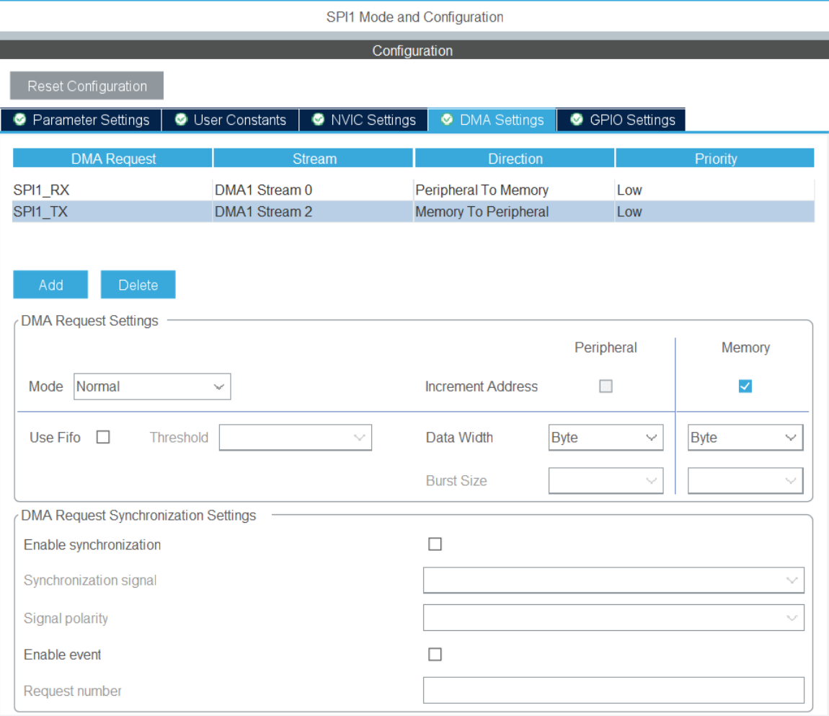This screenshot has width=829, height=716.
Task: Click the Delete button
Action: point(138,285)
